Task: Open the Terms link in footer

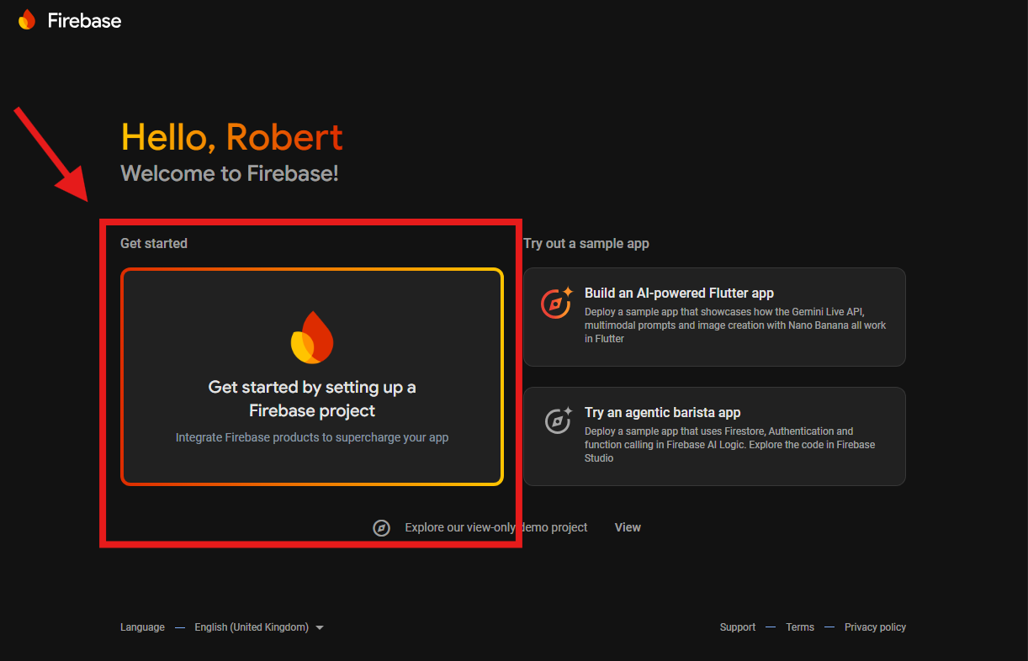Action: [800, 627]
